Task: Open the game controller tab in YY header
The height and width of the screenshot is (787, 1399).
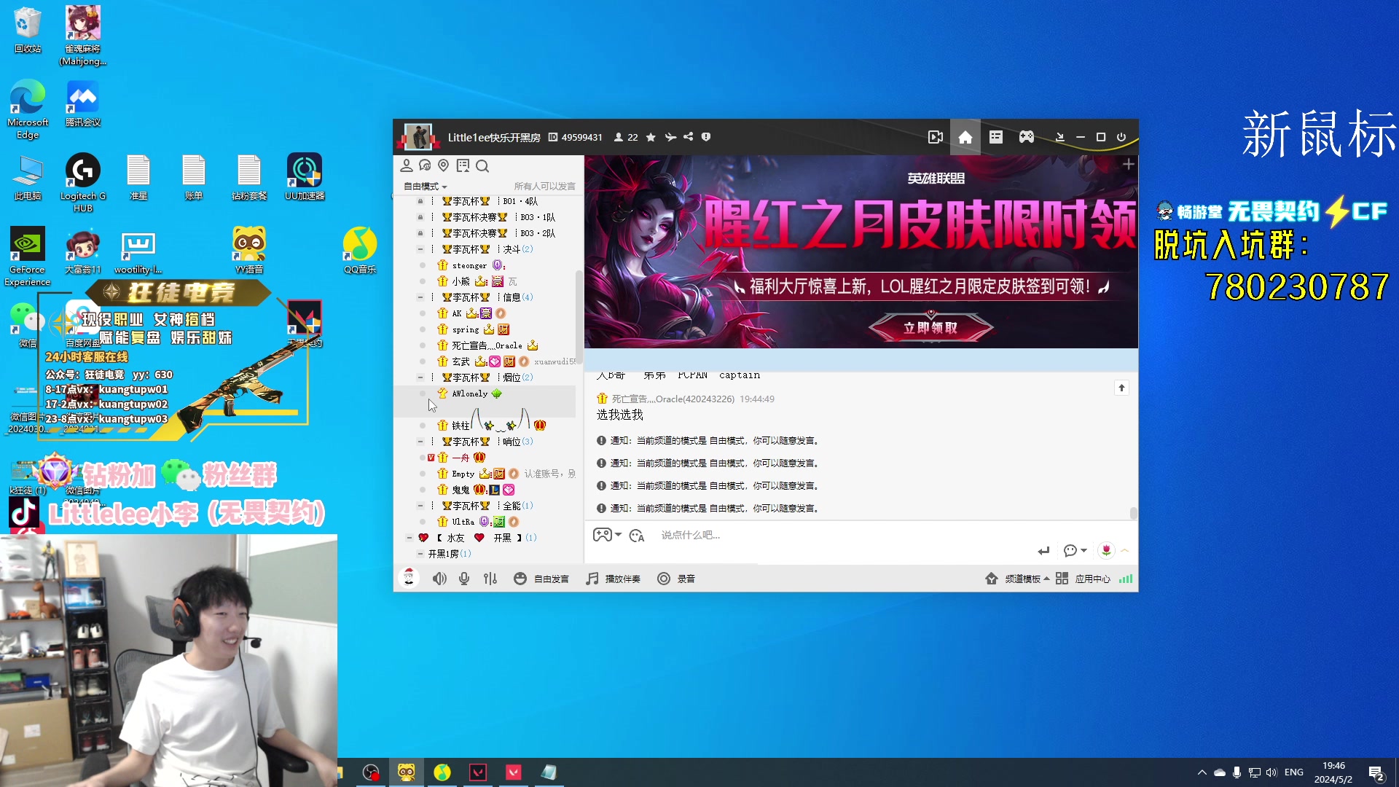Action: [x=1027, y=137]
